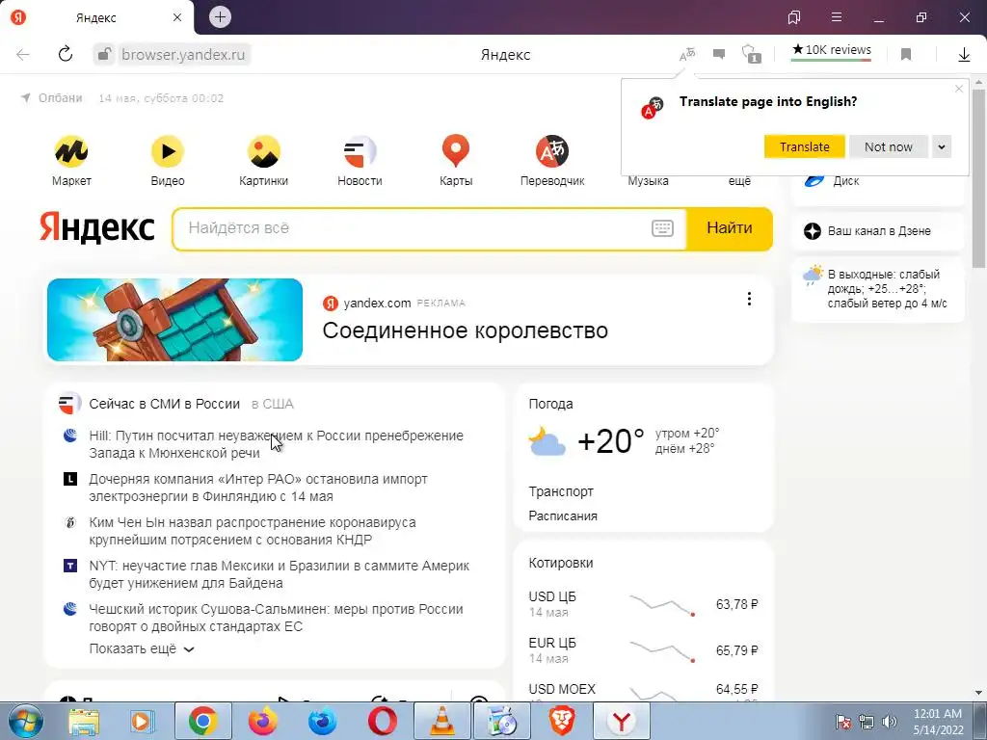
Task: Open Hill: Путин посчитал news headline
Action: tap(277, 444)
